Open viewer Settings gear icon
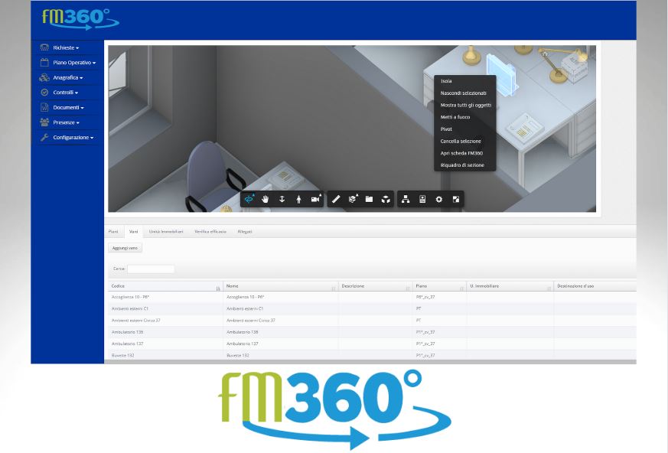Screen dimensions: 668x453 click(439, 199)
